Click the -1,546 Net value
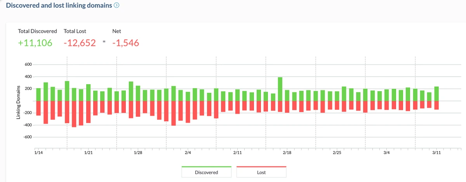The width and height of the screenshot is (466, 182). pyautogui.click(x=125, y=43)
